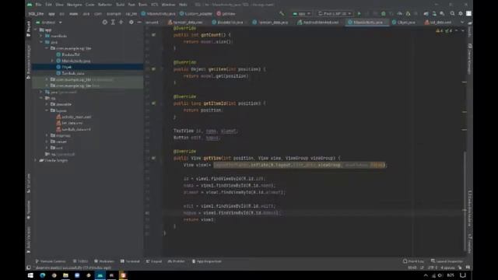Screen dimensions: 498x280
Task: Place cursor on 'return view1' line
Action: tap(199, 219)
